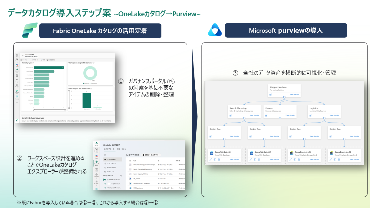Screen dimensions: 370x208
Task: Click the right handle of Items by type slider
Action: 65,109
